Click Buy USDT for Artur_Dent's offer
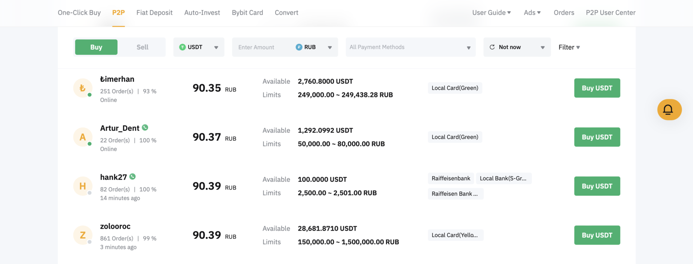The width and height of the screenshot is (693, 264). click(x=597, y=137)
